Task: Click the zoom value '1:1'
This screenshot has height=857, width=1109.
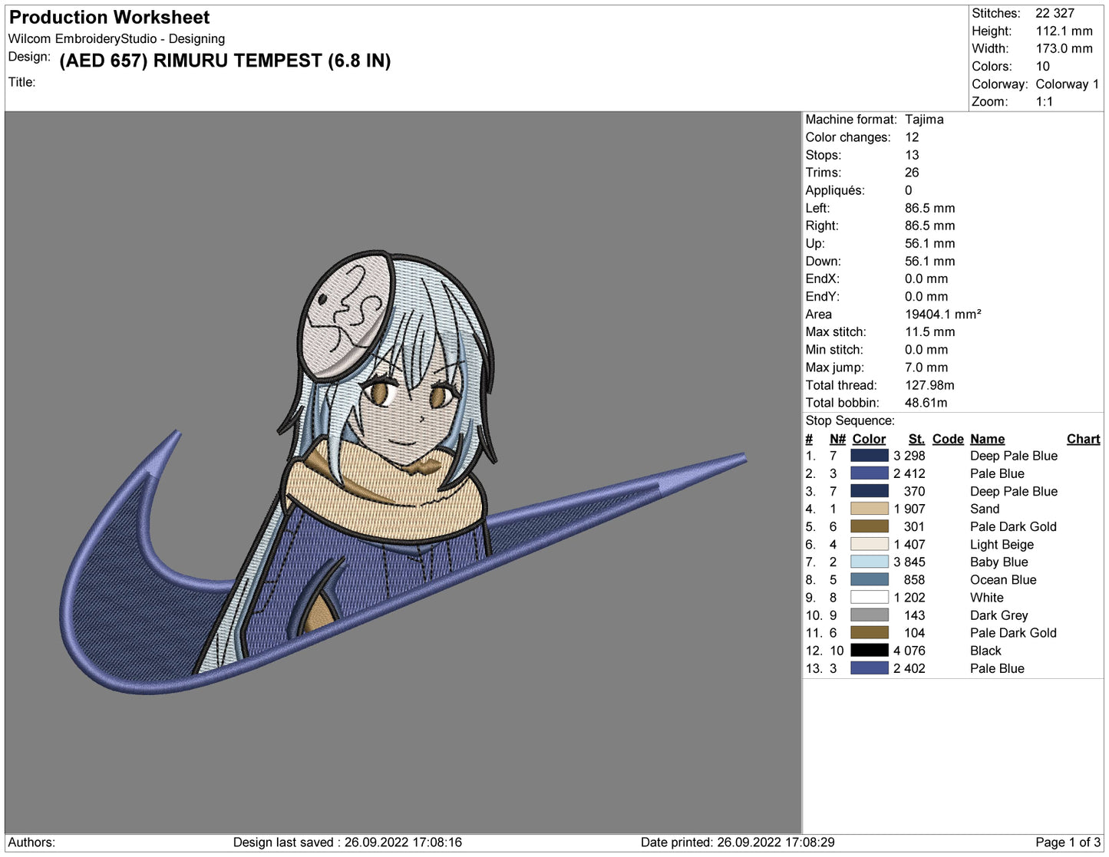Action: click(1044, 101)
